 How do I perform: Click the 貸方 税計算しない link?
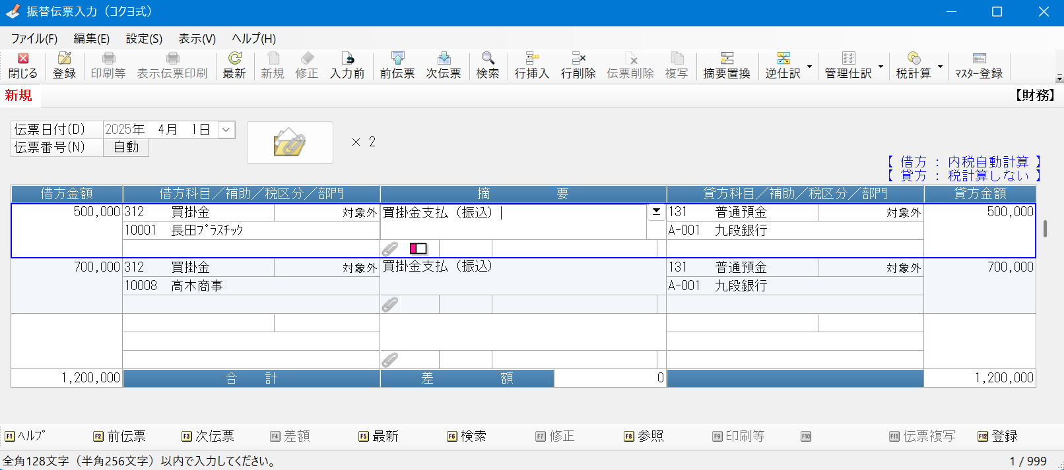pyautogui.click(x=964, y=175)
